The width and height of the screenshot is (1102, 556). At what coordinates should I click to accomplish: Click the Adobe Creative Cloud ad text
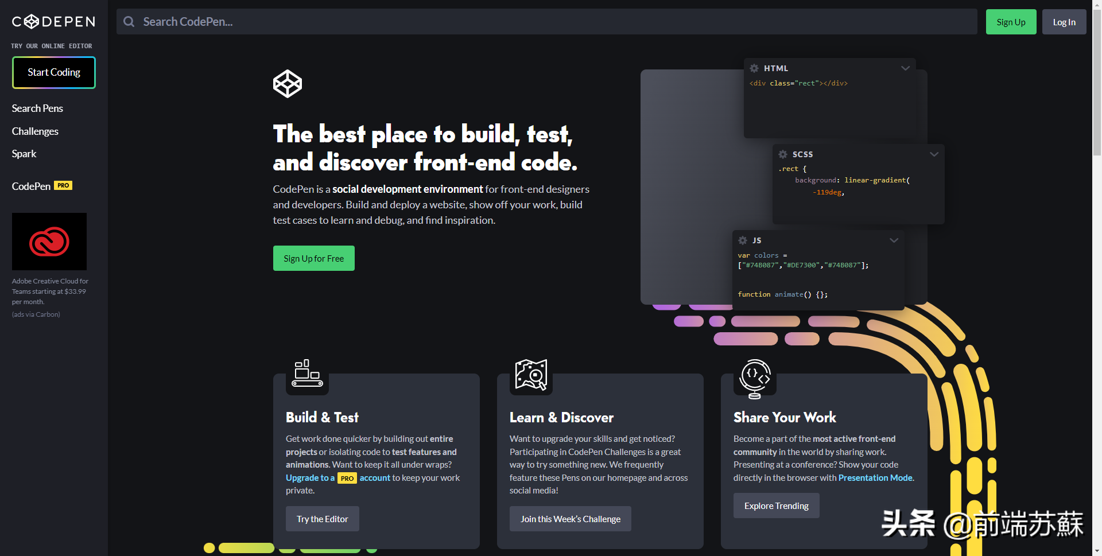click(51, 291)
